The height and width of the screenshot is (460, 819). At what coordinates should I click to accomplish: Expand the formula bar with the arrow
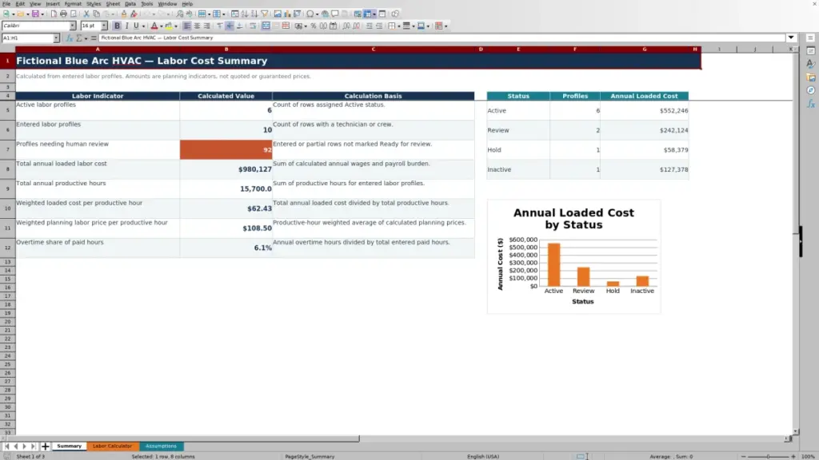tap(791, 38)
